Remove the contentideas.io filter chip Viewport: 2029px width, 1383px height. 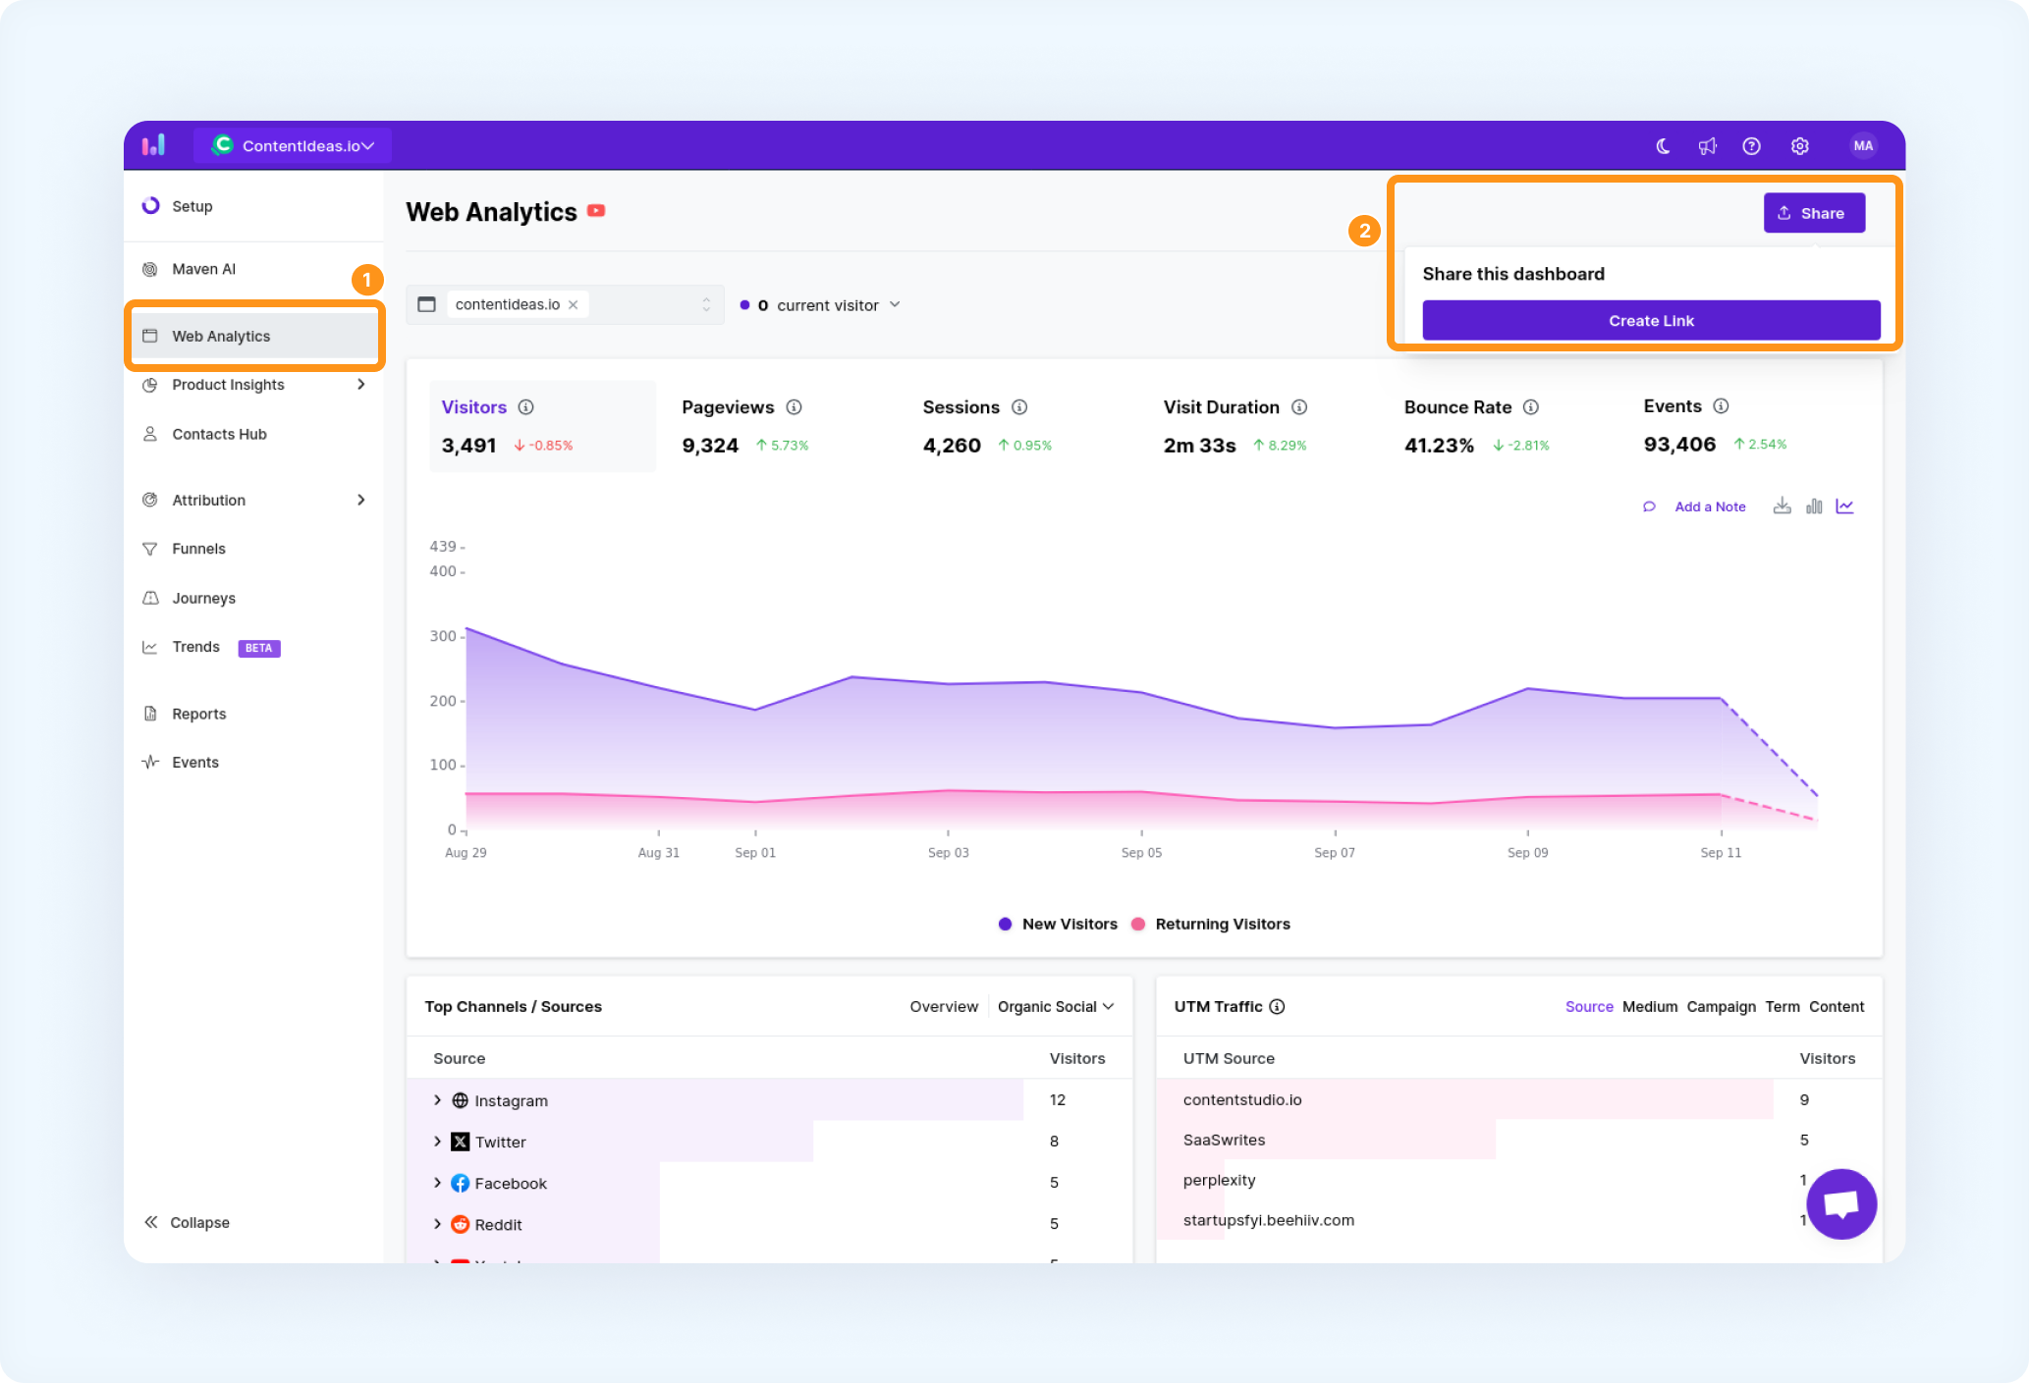tap(573, 305)
